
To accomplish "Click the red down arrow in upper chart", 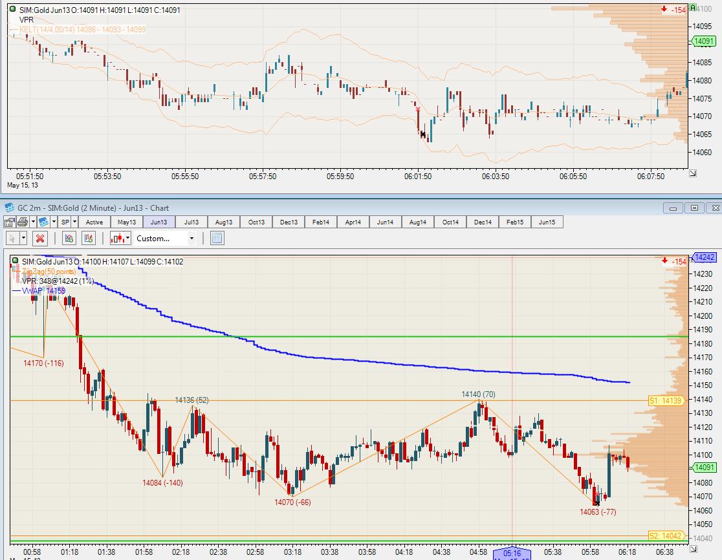I will pyautogui.click(x=664, y=9).
